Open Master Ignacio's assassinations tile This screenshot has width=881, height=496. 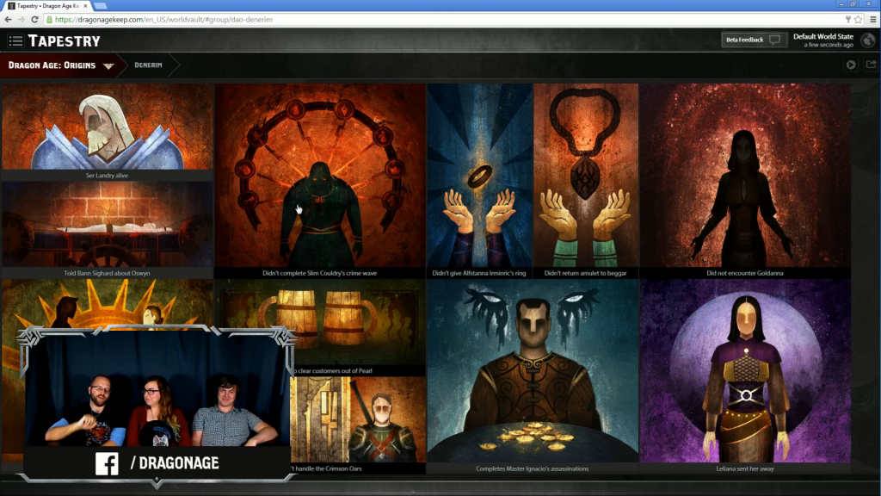533,375
